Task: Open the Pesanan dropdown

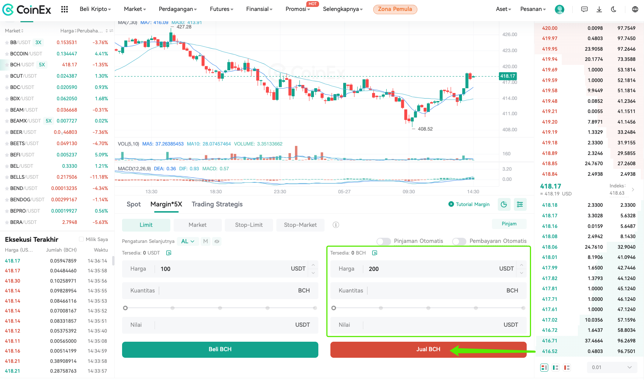Action: pyautogui.click(x=533, y=9)
